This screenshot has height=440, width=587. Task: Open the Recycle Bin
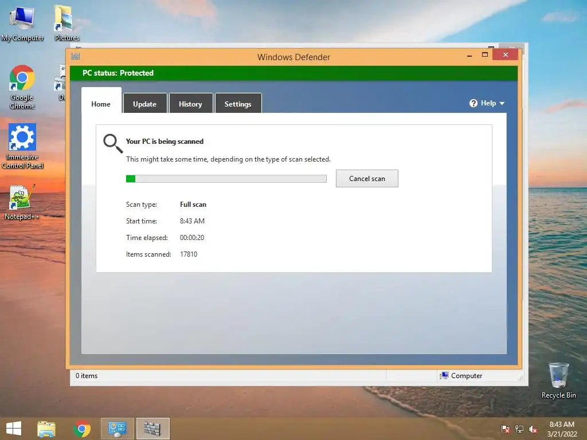point(558,380)
